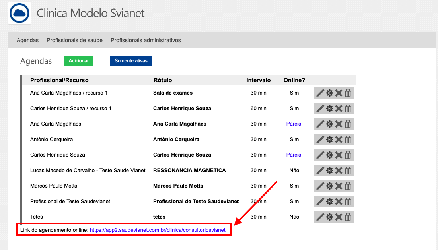This screenshot has width=438, height=250.
Task: Open gear settings for Antônio Cerqueira agenda
Action: [329, 140]
